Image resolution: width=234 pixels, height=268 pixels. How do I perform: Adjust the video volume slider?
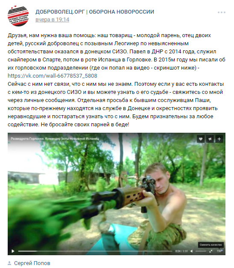201,251
